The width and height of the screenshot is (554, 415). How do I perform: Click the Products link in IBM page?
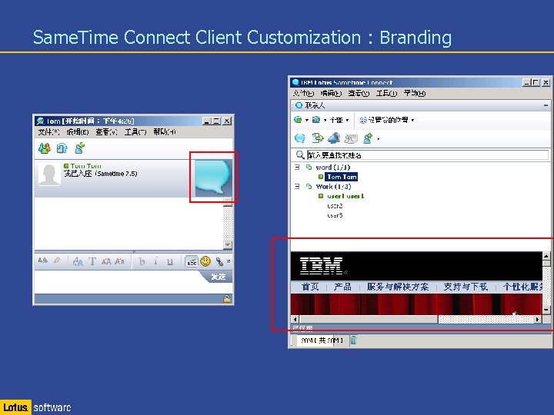[342, 287]
